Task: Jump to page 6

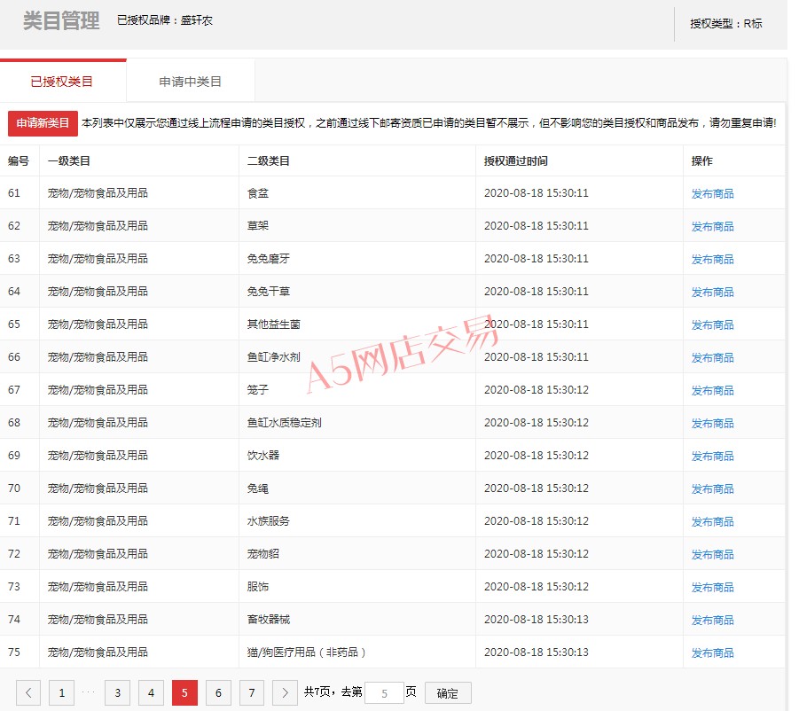Action: [218, 693]
